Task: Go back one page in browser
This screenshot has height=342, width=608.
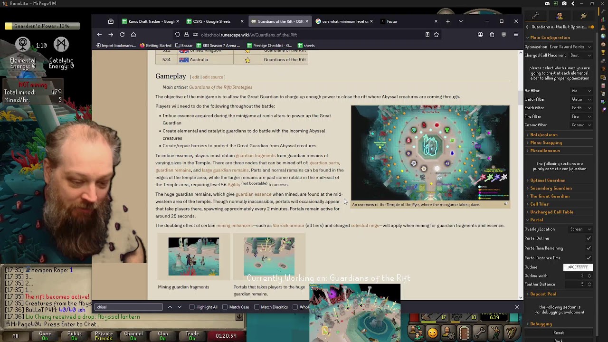Action: 99,35
